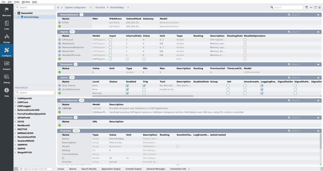This screenshot has width=323, height=171.
Task: Select the Analyze mode icon
Action: pyautogui.click(x=7, y=65)
